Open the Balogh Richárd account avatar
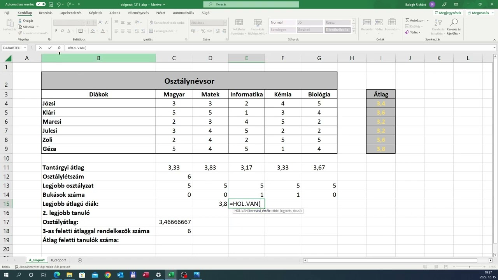The width and height of the screenshot is (498, 280). coord(432,4)
